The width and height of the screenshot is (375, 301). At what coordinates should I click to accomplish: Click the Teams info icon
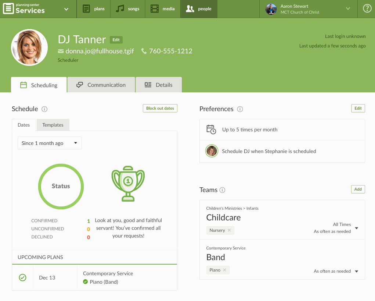click(x=222, y=190)
